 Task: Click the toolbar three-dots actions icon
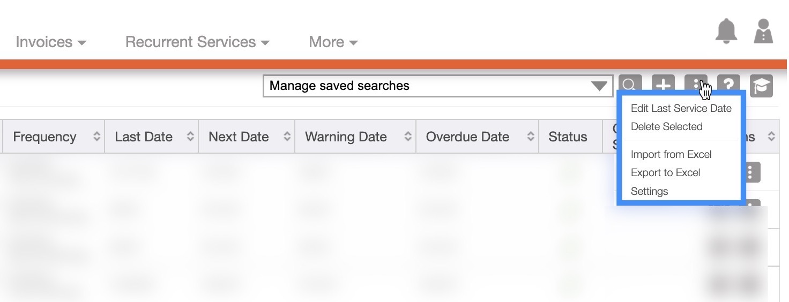pos(696,85)
